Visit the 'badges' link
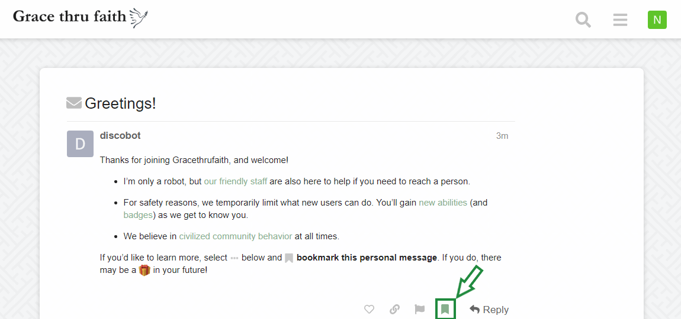The image size is (681, 319). (x=138, y=215)
